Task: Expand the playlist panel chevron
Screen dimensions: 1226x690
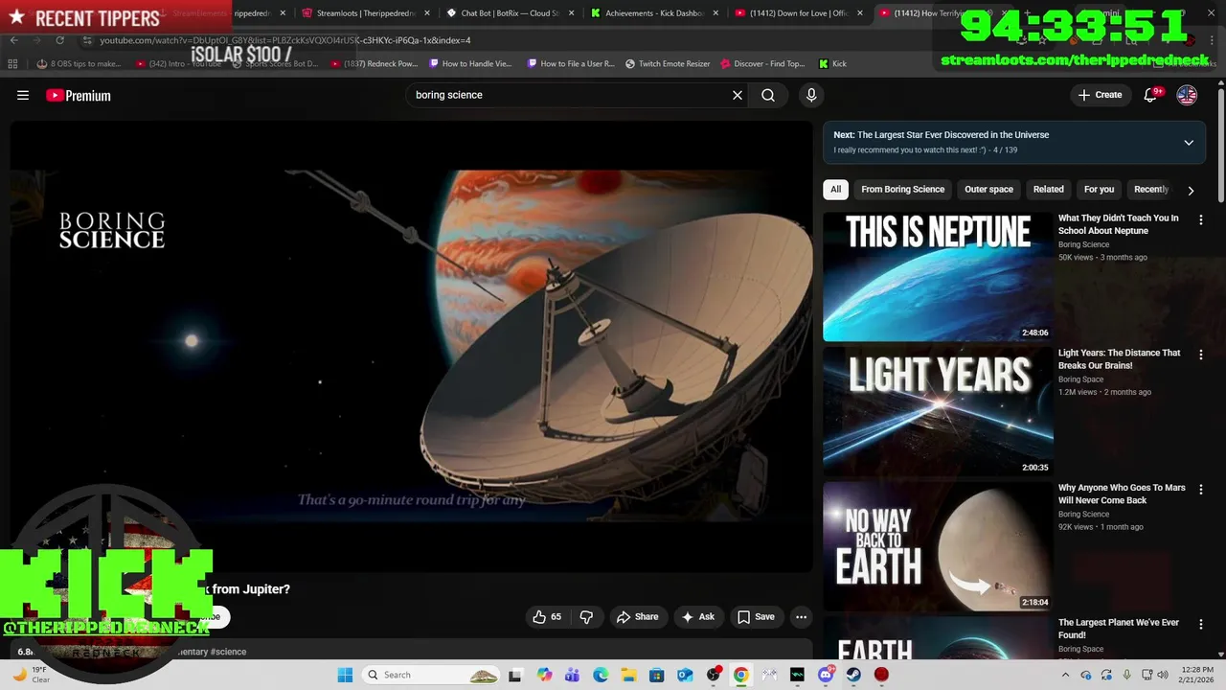Action: click(x=1189, y=143)
